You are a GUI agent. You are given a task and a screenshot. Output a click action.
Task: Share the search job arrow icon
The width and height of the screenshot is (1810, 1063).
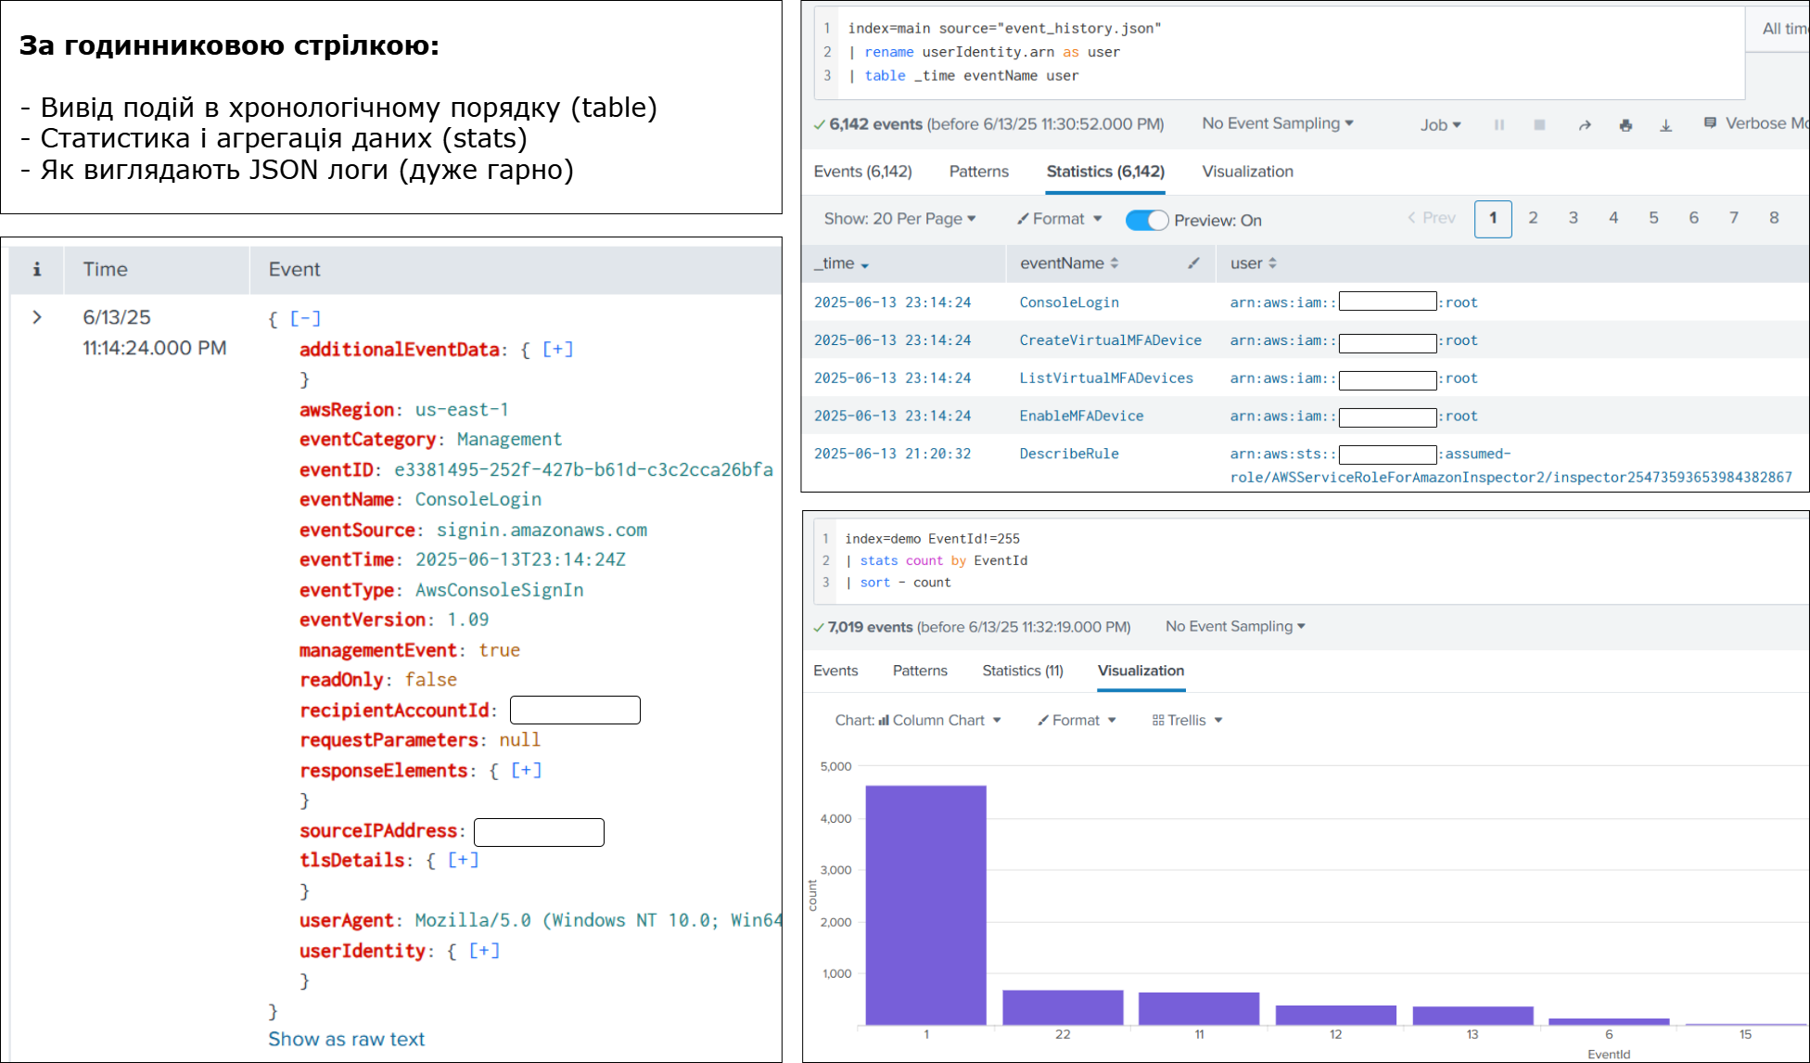pyautogui.click(x=1585, y=125)
